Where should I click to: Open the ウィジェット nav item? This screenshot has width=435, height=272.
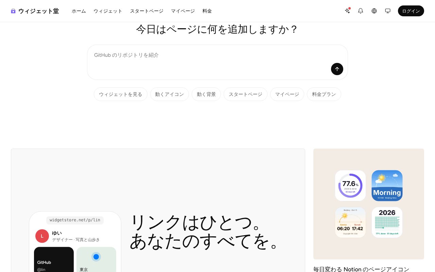pos(108,11)
